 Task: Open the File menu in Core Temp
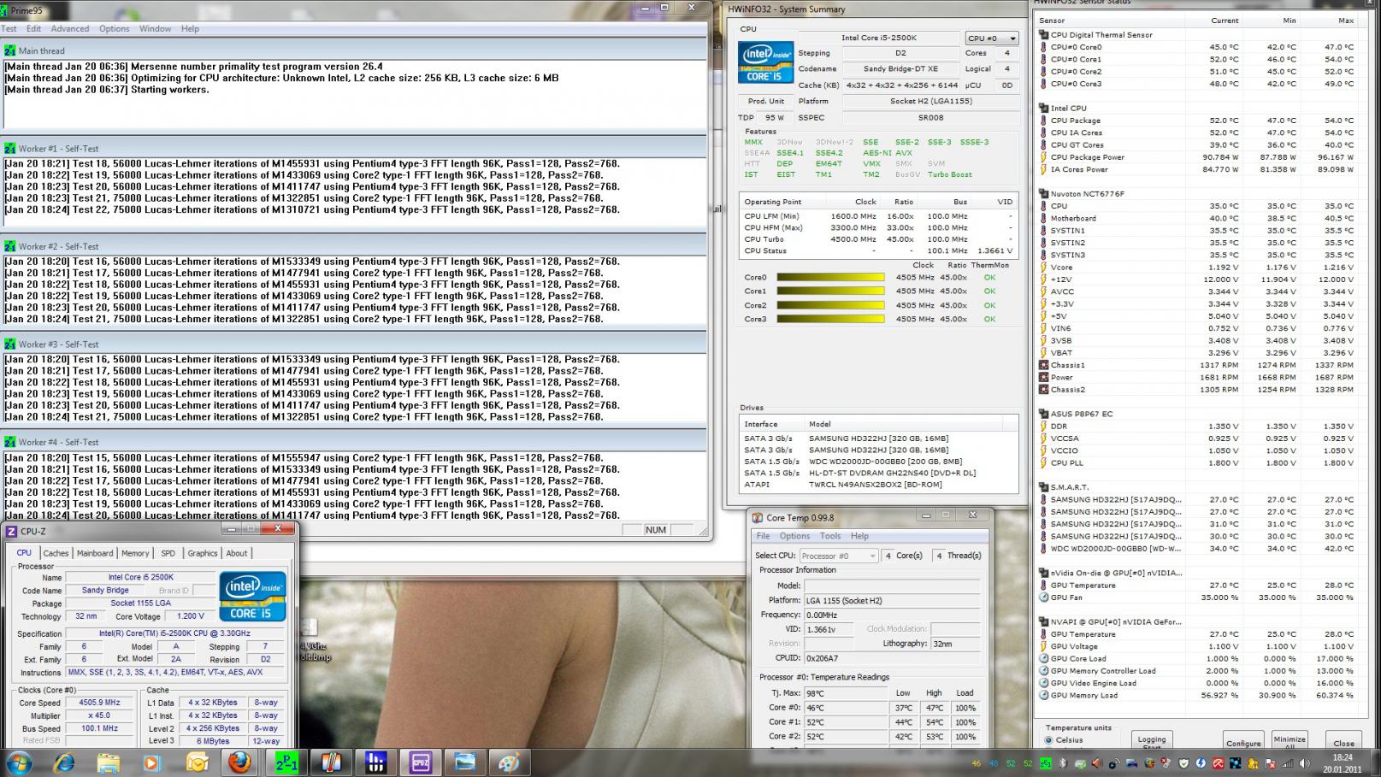pos(763,536)
